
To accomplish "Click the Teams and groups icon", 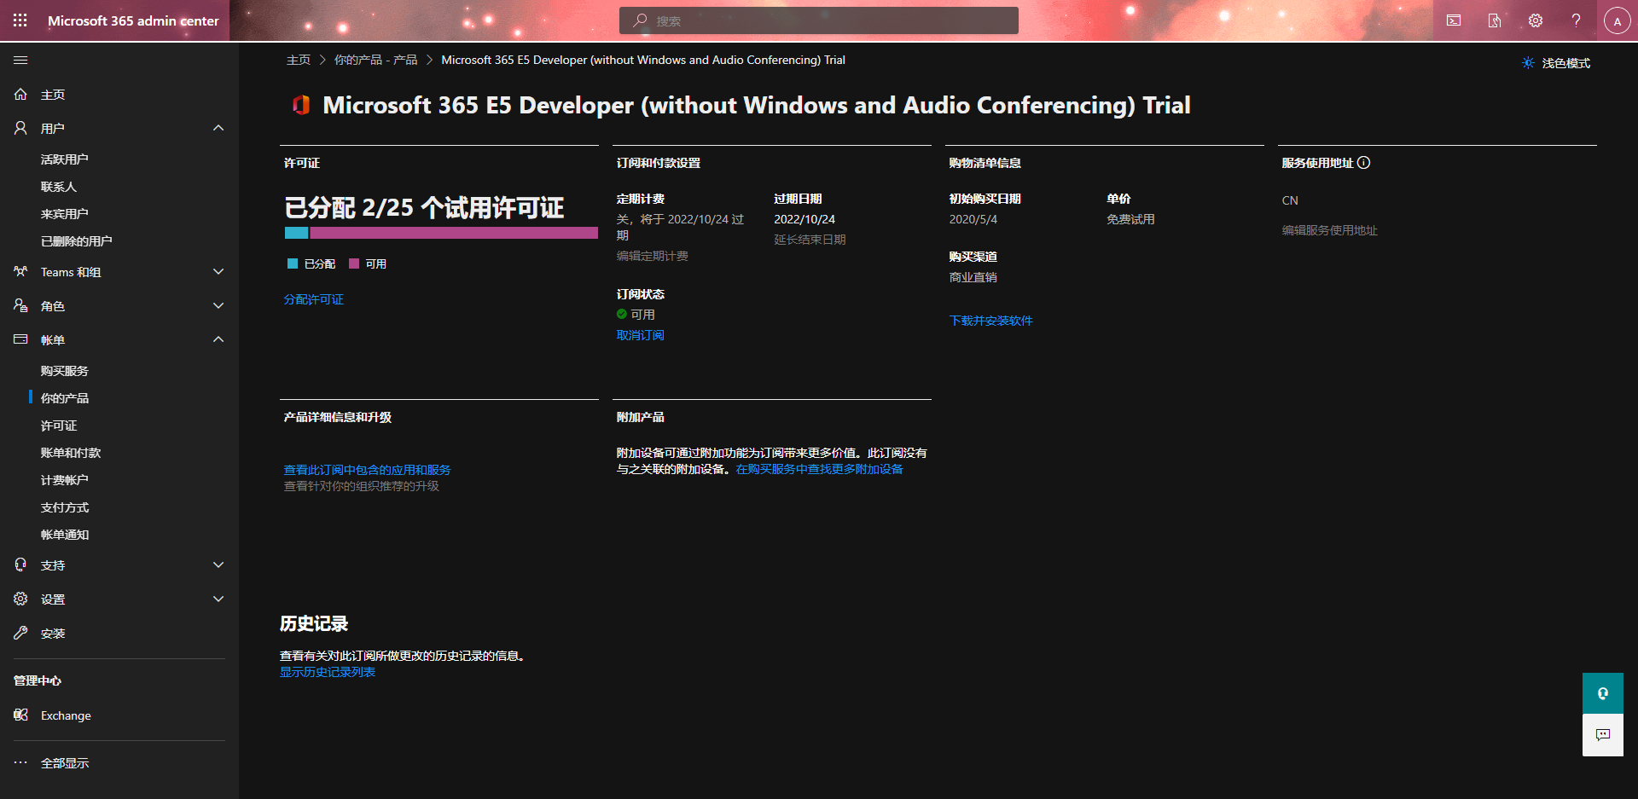I will [20, 272].
